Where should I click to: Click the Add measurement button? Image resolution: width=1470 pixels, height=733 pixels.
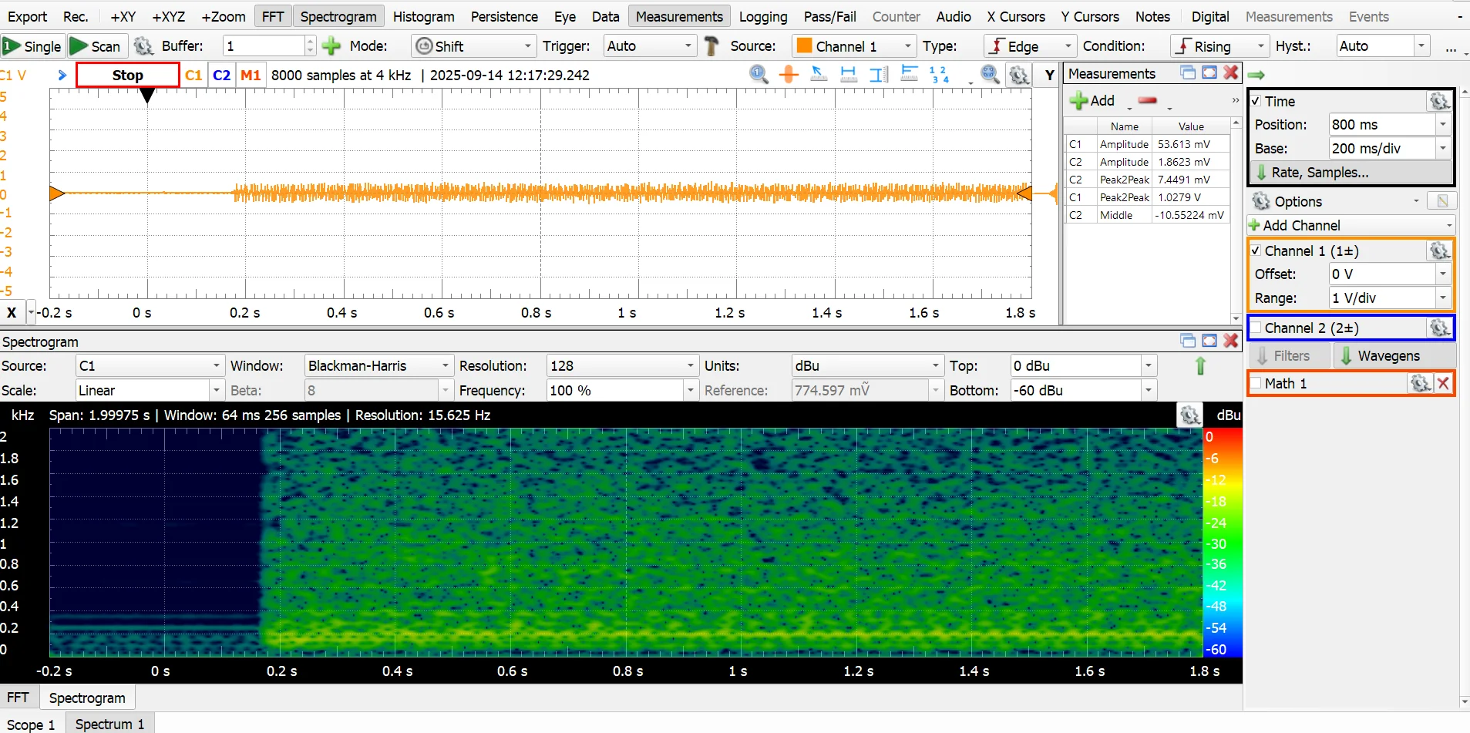click(1093, 100)
